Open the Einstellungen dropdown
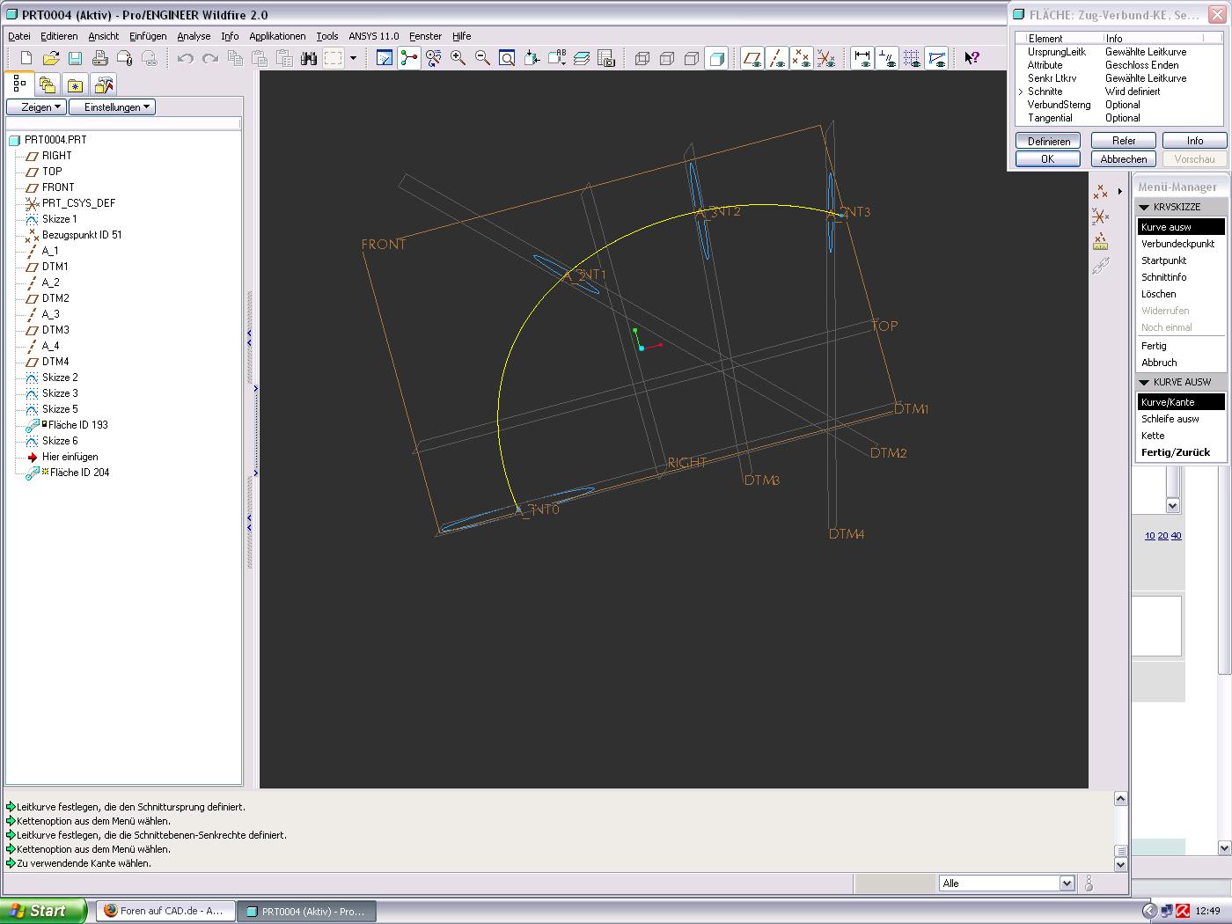Image resolution: width=1232 pixels, height=924 pixels. click(x=112, y=106)
